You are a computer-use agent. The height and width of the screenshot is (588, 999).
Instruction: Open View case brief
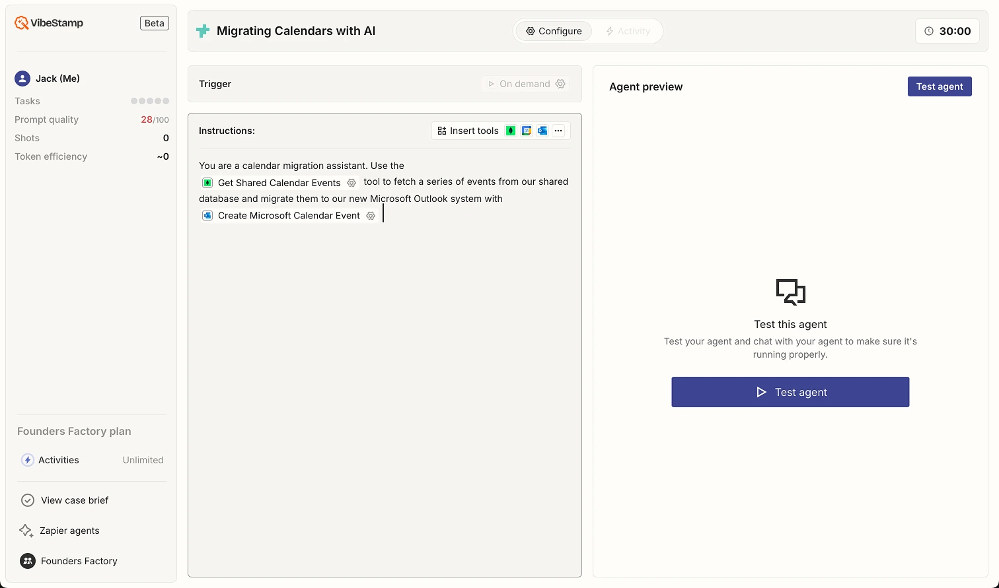click(x=74, y=500)
